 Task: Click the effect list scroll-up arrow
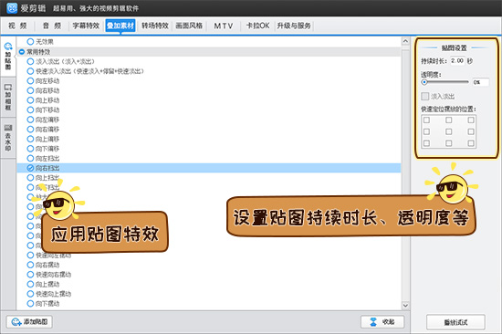click(405, 41)
